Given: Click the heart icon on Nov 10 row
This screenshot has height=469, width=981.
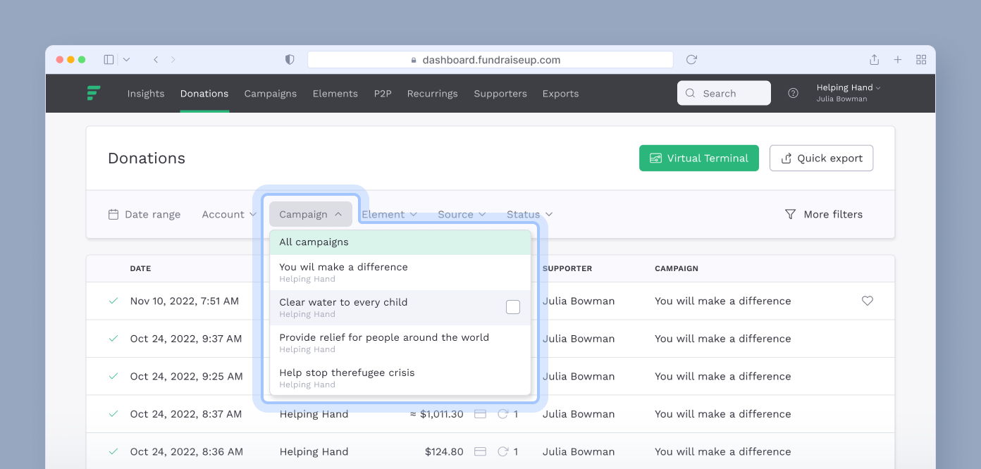Looking at the screenshot, I should [868, 301].
